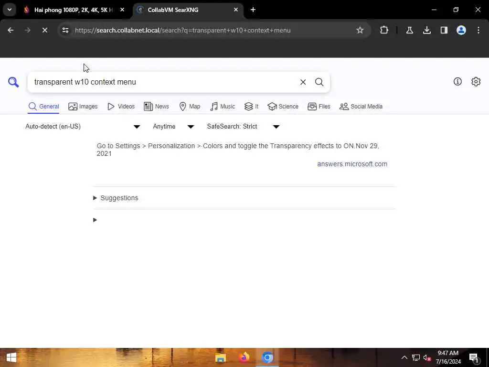
Task: Clear the search query
Action: pos(303,82)
